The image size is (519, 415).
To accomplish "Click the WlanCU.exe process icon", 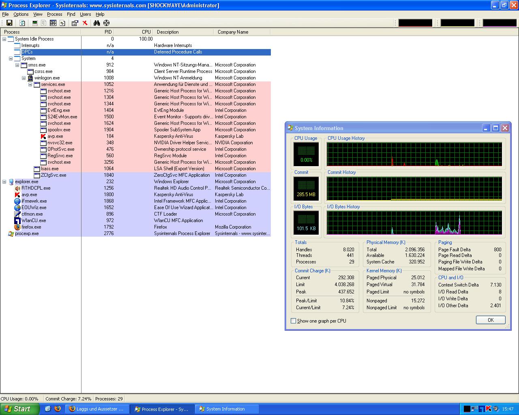I will point(17,220).
